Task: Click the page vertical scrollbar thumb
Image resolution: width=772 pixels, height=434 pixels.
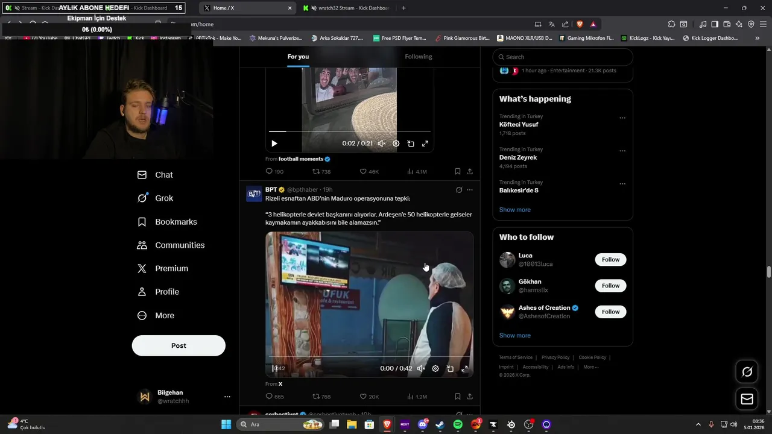Action: [768, 272]
